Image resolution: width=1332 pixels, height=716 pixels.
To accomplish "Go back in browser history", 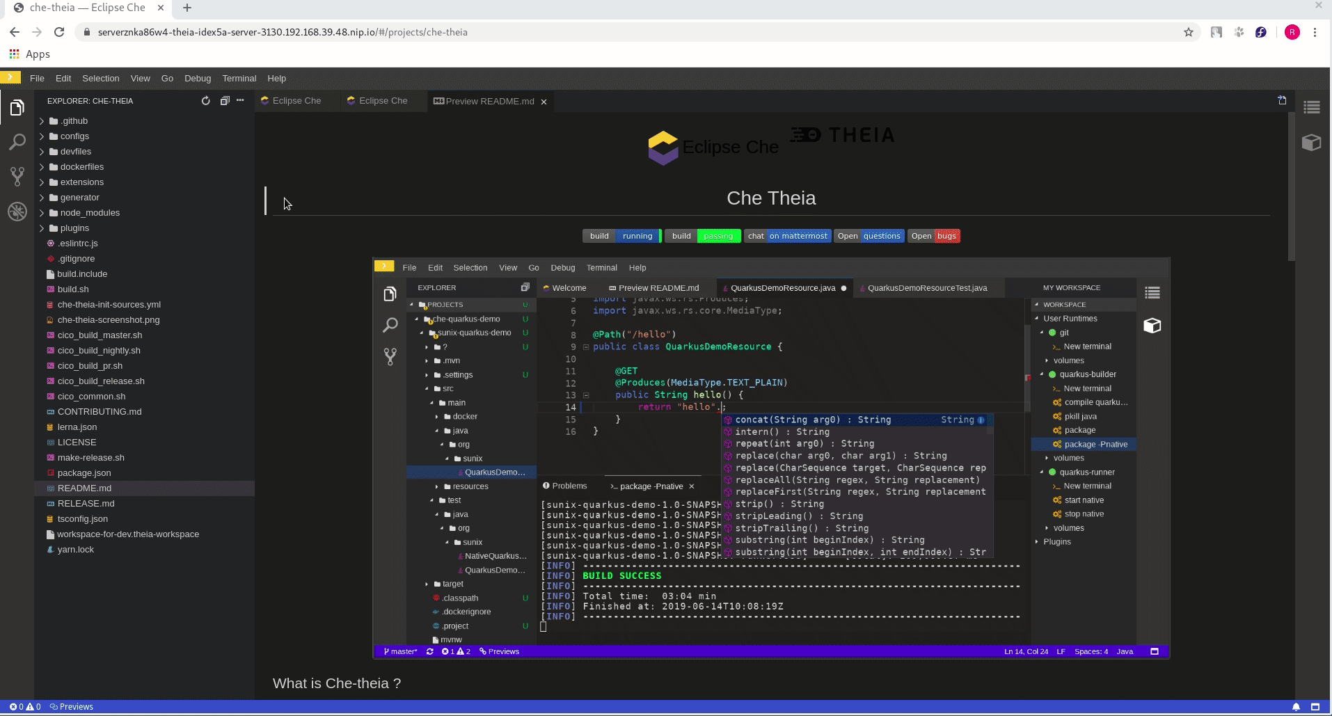I will 15,32.
